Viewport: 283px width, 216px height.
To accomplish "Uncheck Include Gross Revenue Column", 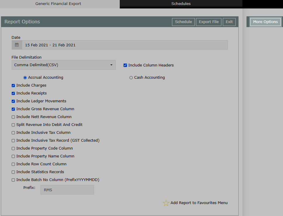I will 13,109.
